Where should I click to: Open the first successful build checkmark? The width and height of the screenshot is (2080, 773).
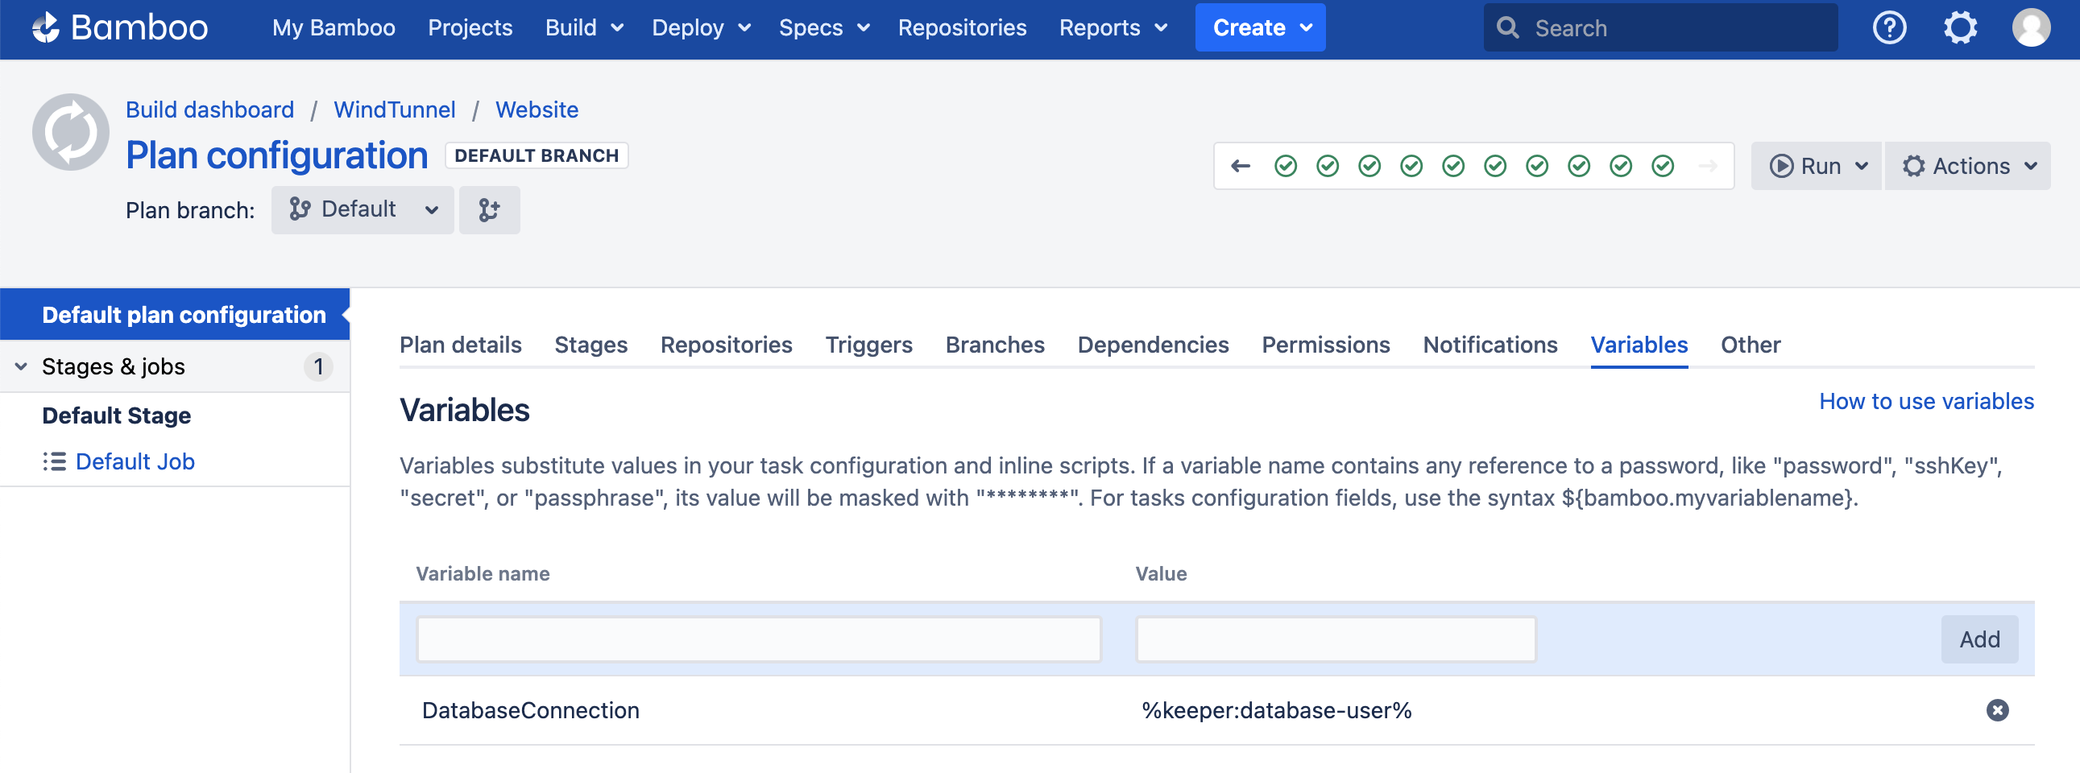(1286, 166)
